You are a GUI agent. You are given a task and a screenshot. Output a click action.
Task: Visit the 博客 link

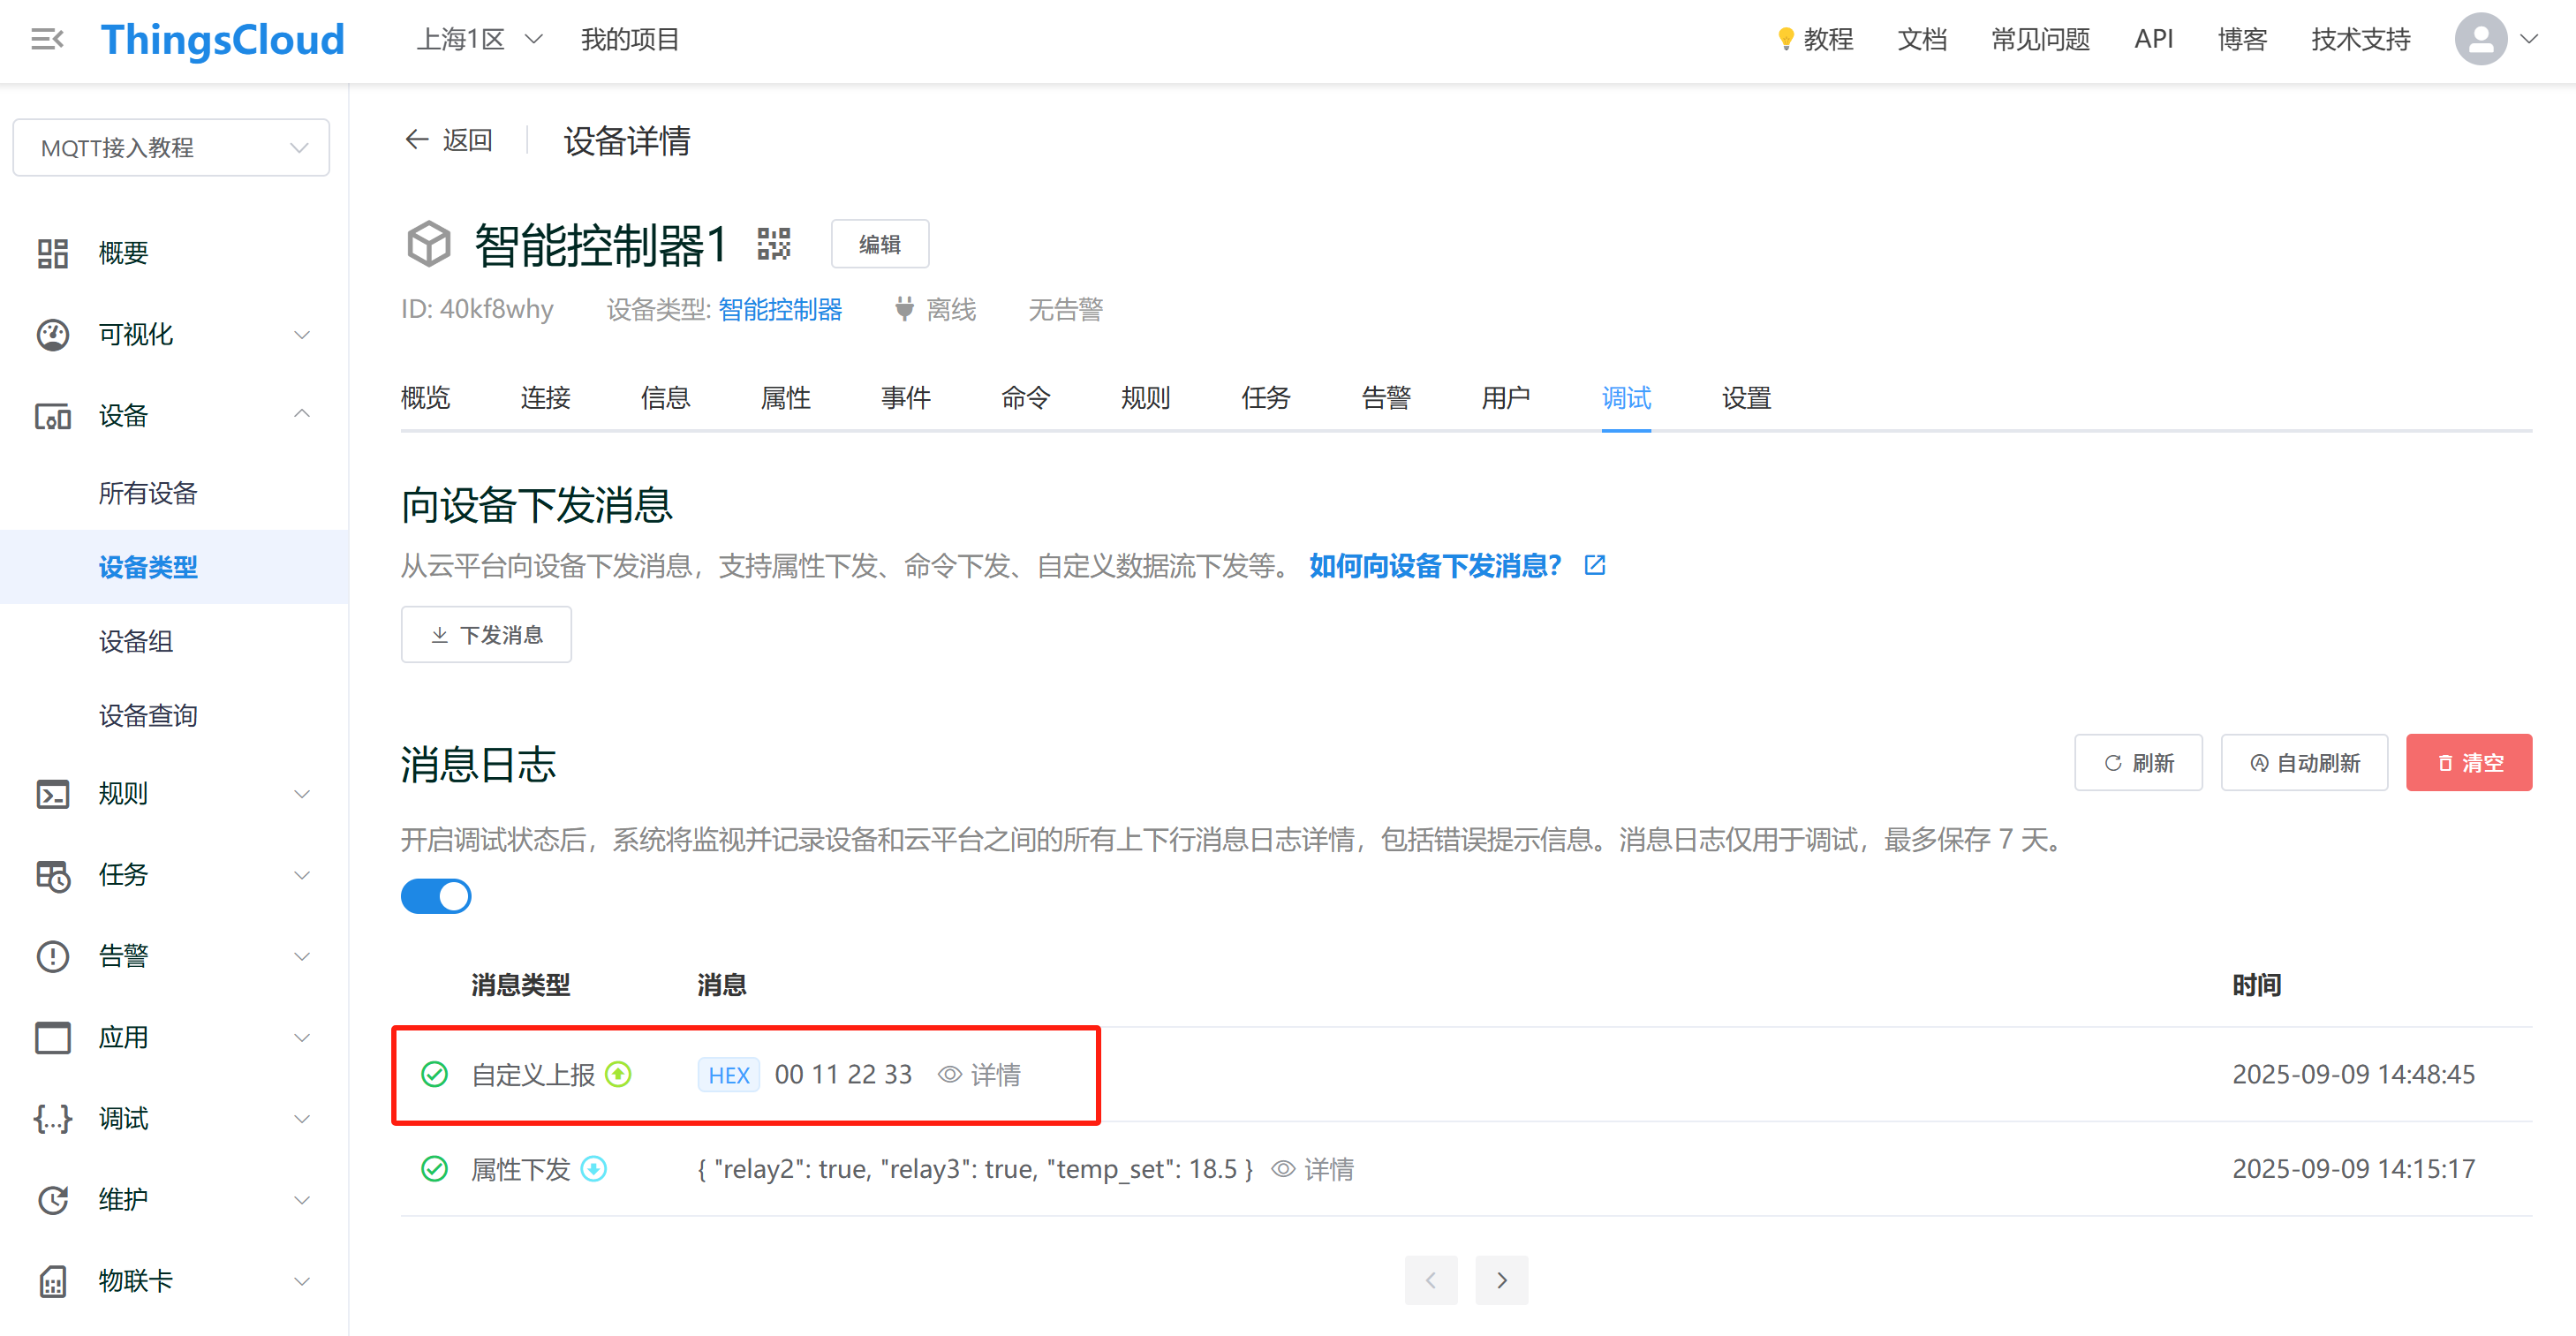pos(2242,39)
